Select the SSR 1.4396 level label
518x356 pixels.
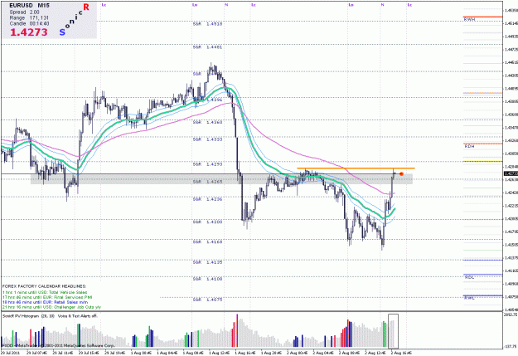pos(207,100)
